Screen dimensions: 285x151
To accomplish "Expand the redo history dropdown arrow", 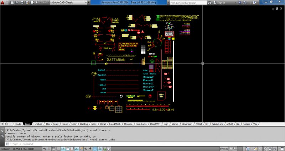I will [47, 2].
